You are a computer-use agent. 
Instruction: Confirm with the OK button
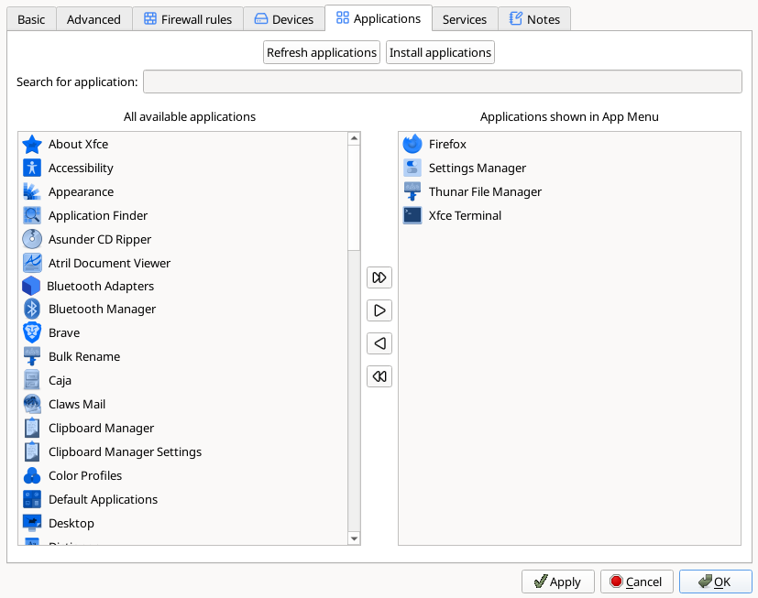point(716,582)
